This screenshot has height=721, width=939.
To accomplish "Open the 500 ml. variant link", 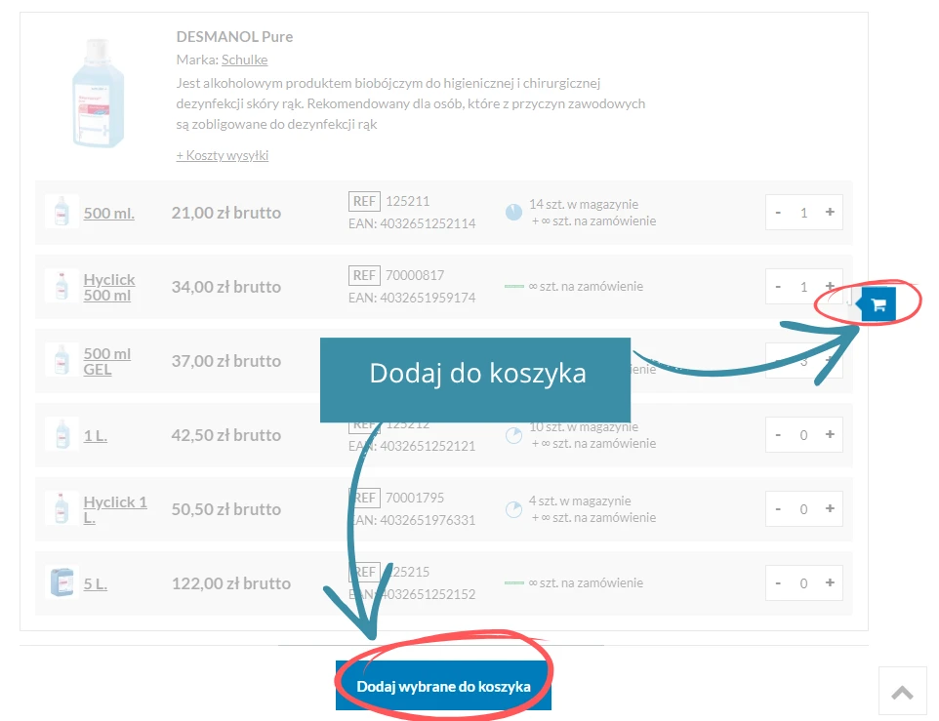I will pos(109,213).
